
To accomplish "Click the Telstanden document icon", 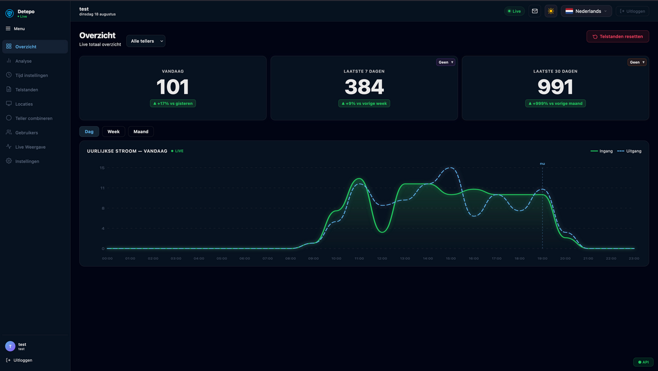I will coord(9,89).
